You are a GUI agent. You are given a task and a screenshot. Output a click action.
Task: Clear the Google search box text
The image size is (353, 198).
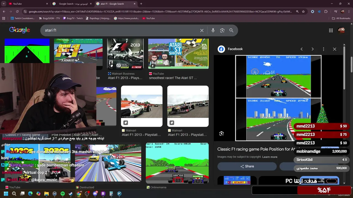point(202,30)
